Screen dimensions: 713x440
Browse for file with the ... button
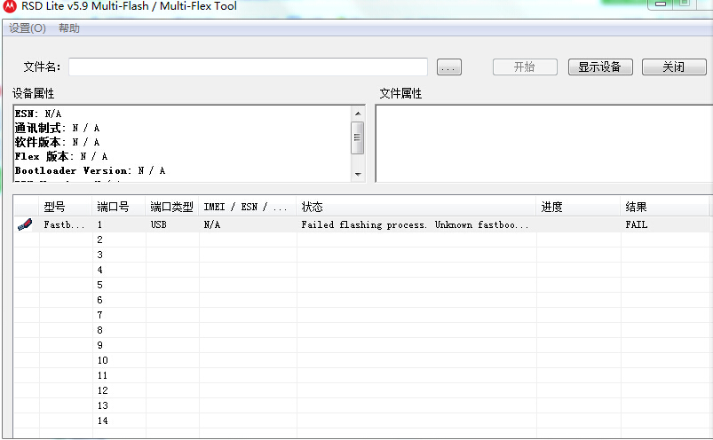[448, 67]
